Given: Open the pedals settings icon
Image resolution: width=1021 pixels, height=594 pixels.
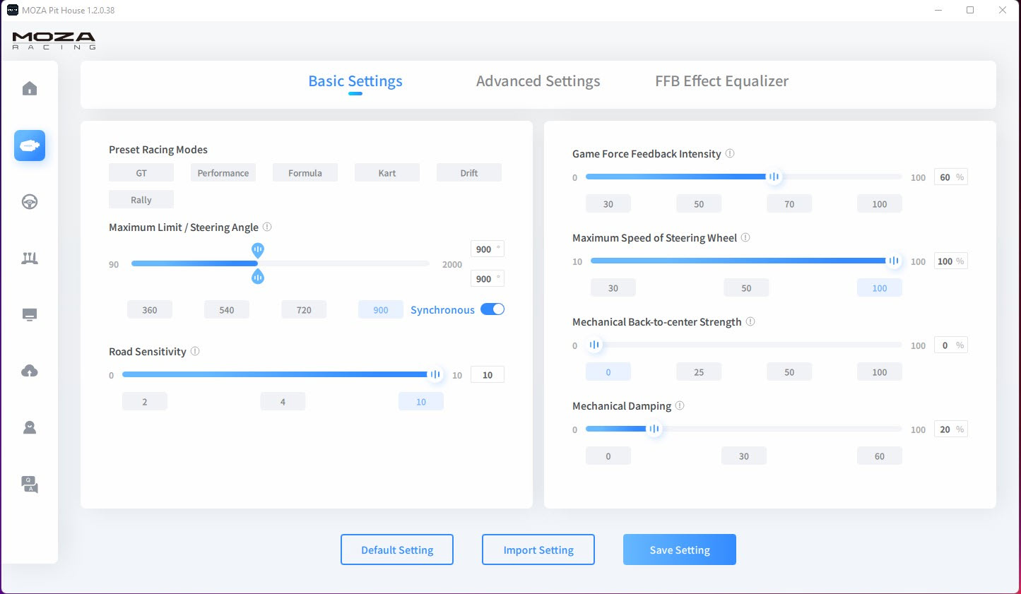Looking at the screenshot, I should pos(30,259).
